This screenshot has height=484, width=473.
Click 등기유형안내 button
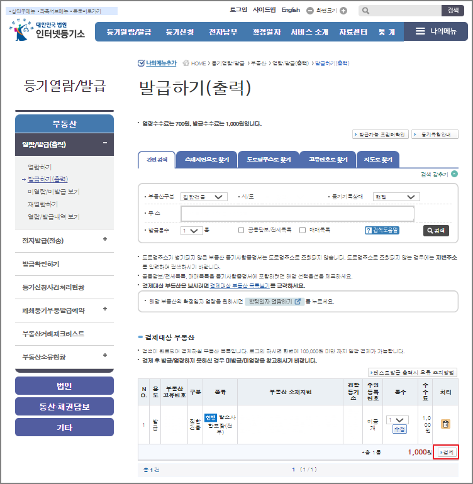click(x=435, y=135)
